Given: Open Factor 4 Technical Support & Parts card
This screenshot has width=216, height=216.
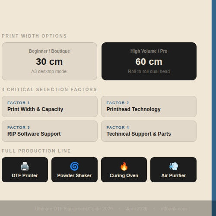Looking at the screenshot, I should [x=149, y=131].
